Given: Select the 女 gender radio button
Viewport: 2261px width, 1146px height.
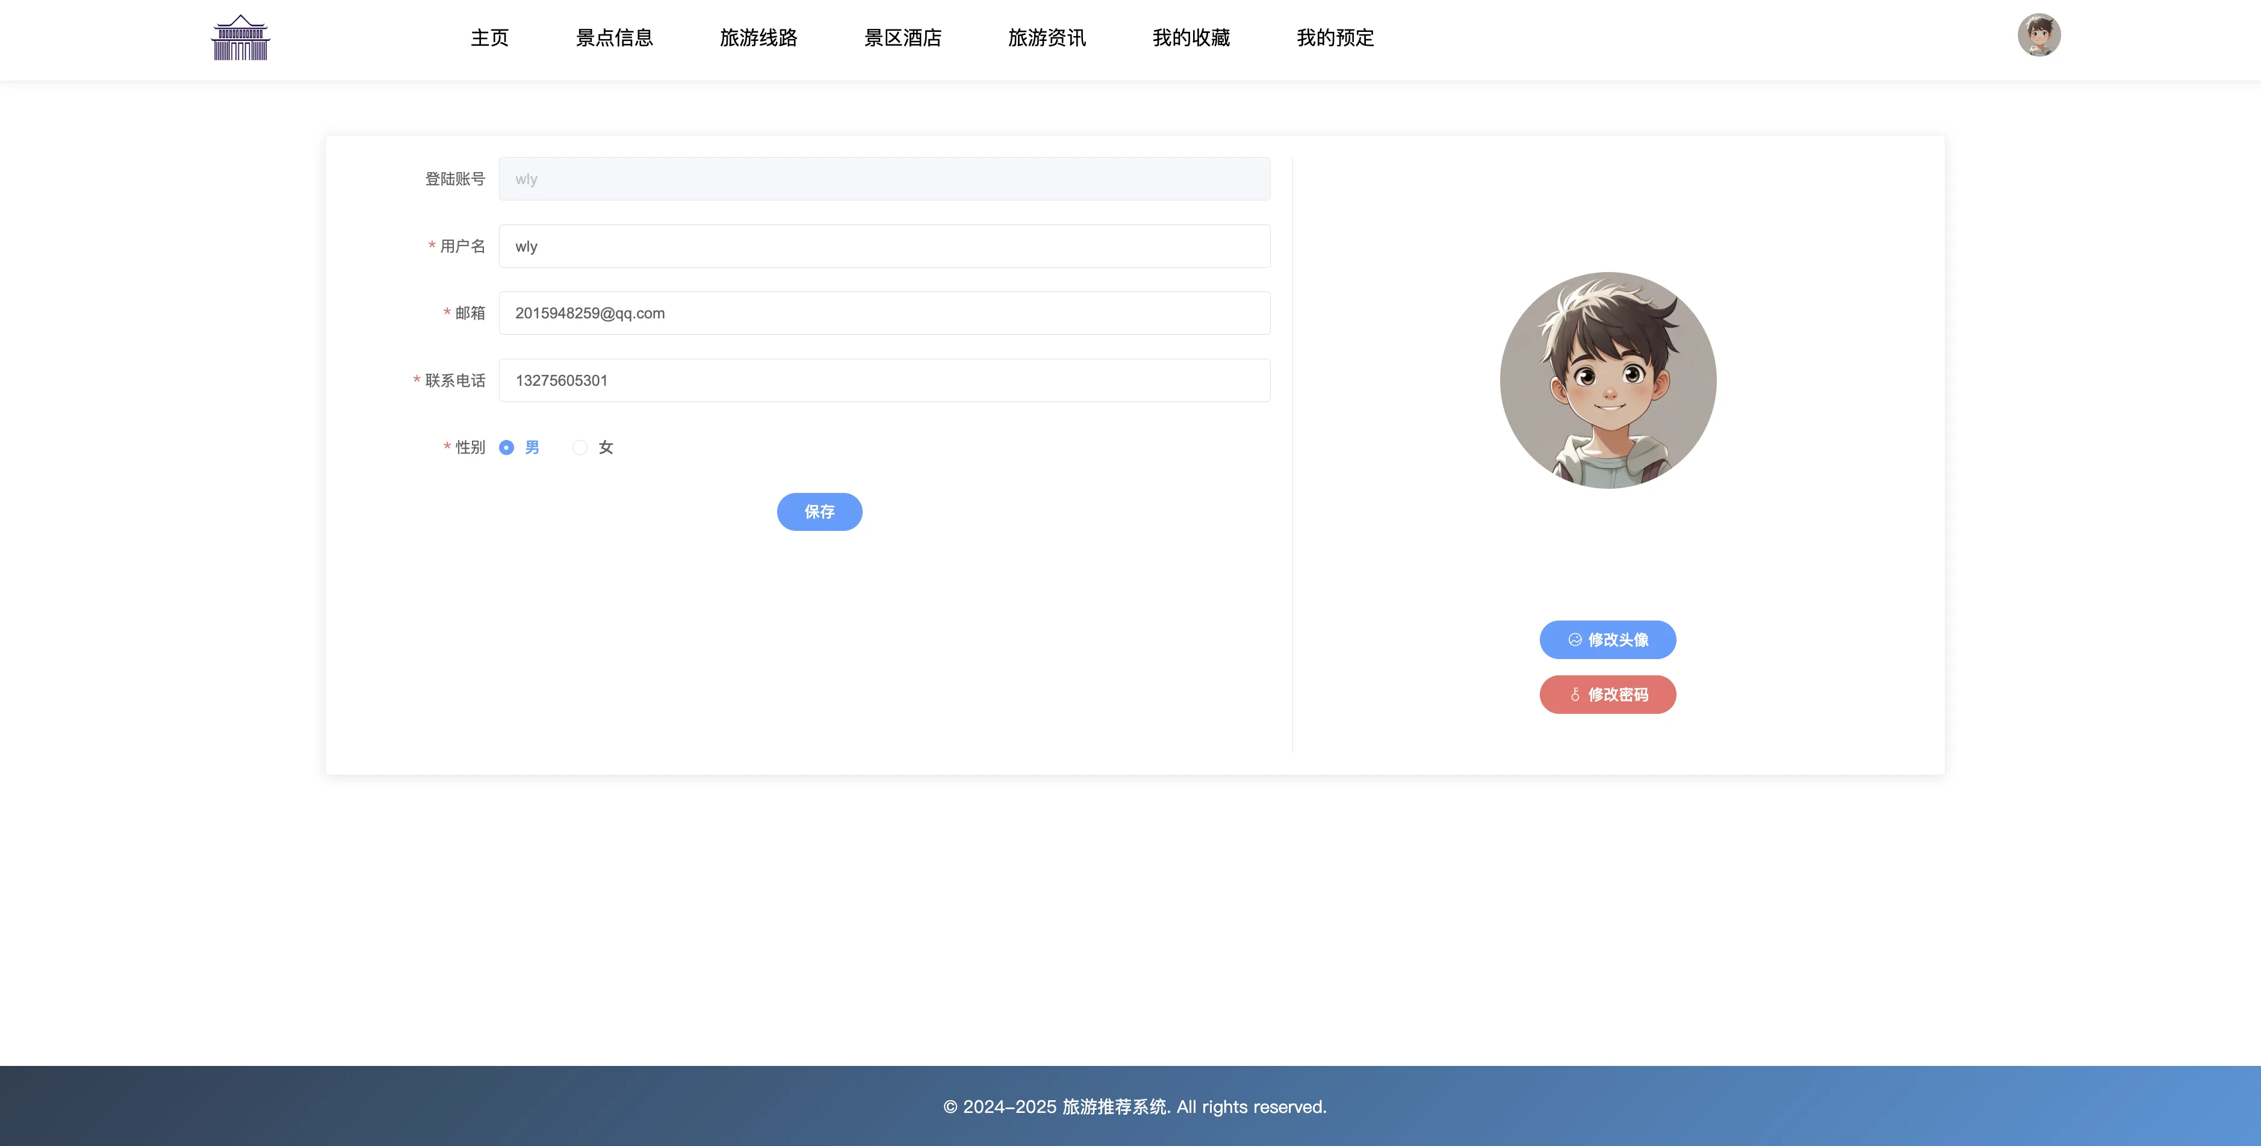Looking at the screenshot, I should (x=579, y=448).
